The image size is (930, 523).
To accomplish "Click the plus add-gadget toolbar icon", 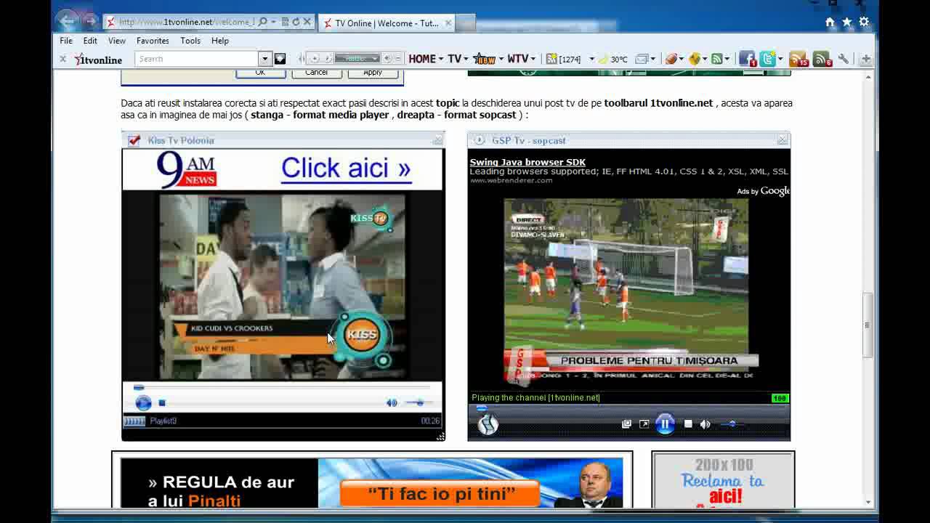I will click(866, 59).
